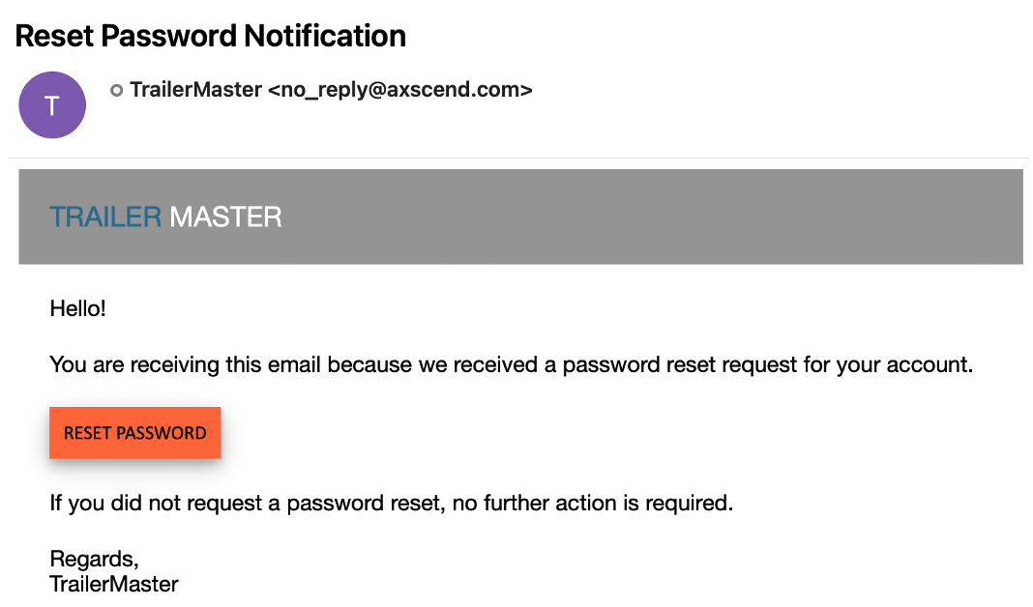This screenshot has height=607, width=1033.
Task: Click the avatar badge next to the email subject
Action: (52, 104)
